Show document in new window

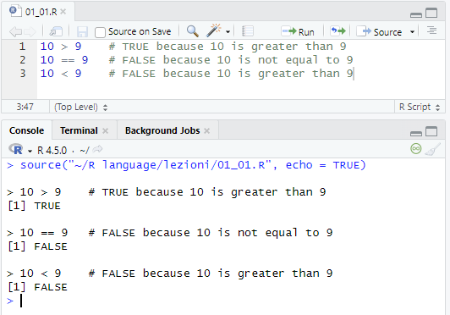[56, 31]
